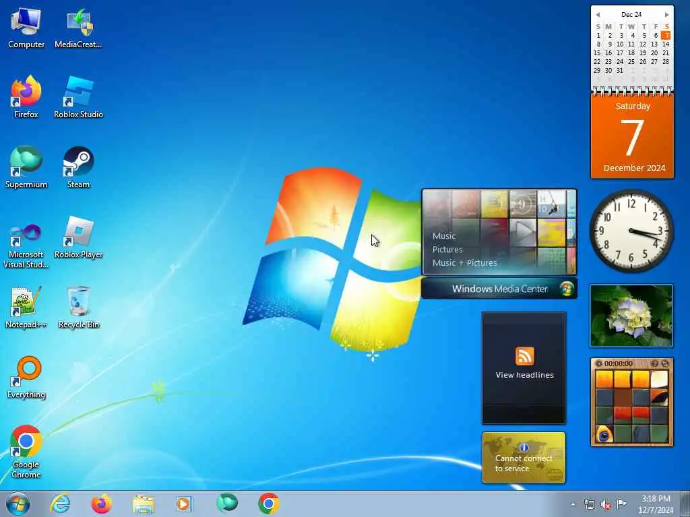Viewport: 690px width, 517px height.
Task: Click the hydrangea slideshow gadget picture
Action: 631,316
